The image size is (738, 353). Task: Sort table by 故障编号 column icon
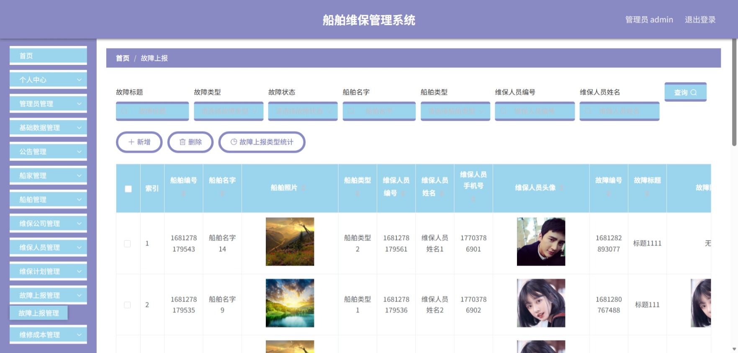[x=609, y=194]
